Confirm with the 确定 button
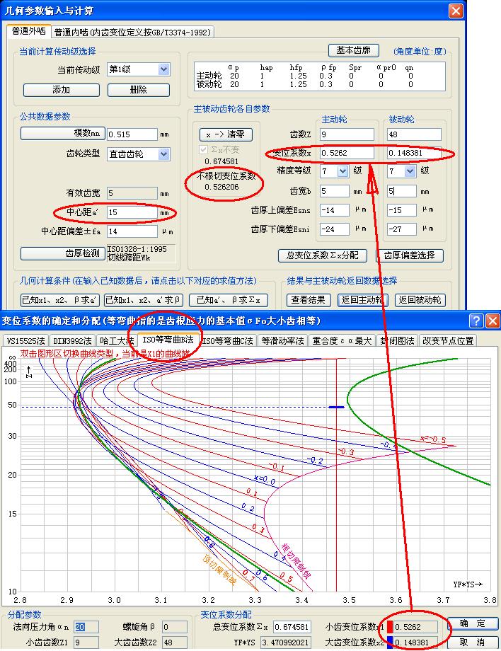This screenshot has width=501, height=651. [473, 623]
